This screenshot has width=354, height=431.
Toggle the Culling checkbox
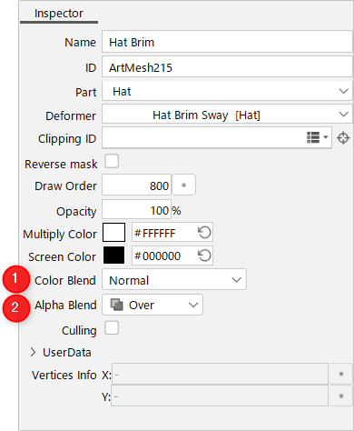[x=112, y=328]
